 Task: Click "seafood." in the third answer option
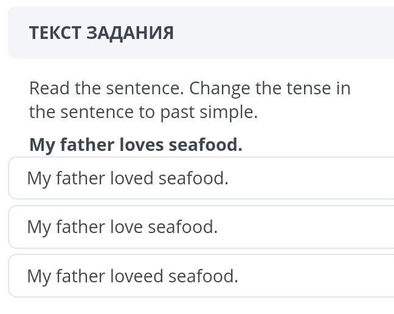point(203,276)
